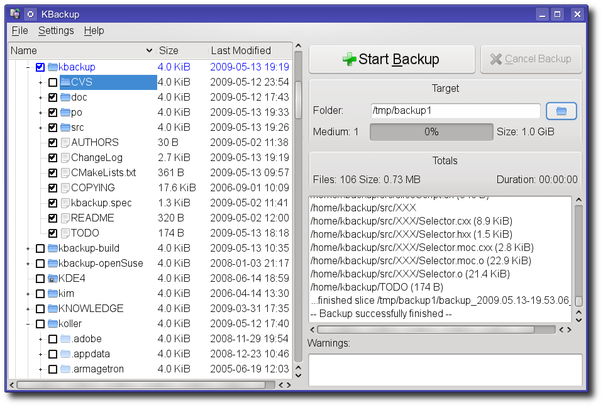Click the src folder icon

66,127
